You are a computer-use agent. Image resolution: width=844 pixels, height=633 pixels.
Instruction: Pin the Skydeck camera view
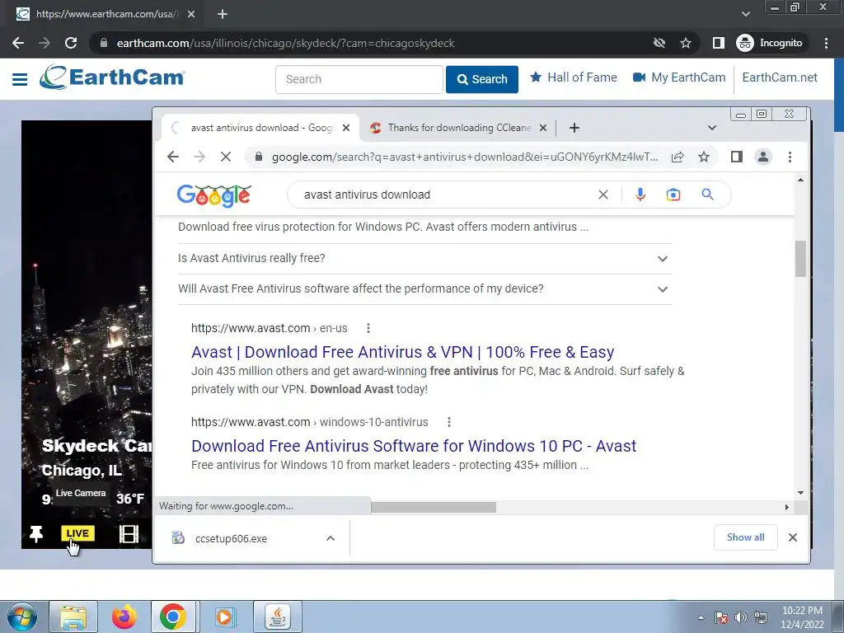[36, 533]
